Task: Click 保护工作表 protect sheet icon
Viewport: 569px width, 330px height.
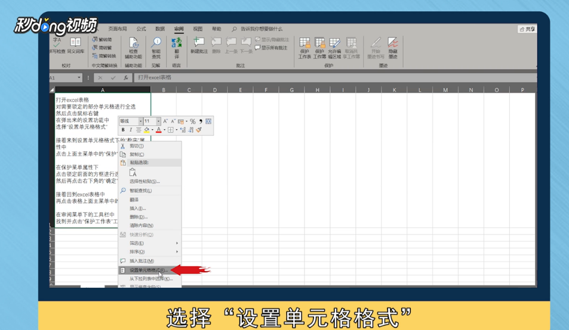Action: coord(305,48)
